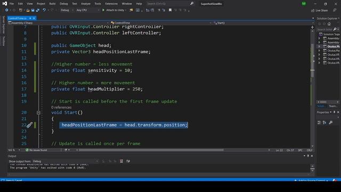Click the Properties Categorized icon
Screen dimensions: 341x192
(319, 123)
